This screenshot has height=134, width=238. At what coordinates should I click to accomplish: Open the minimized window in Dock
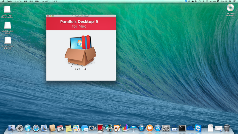(x=219, y=129)
